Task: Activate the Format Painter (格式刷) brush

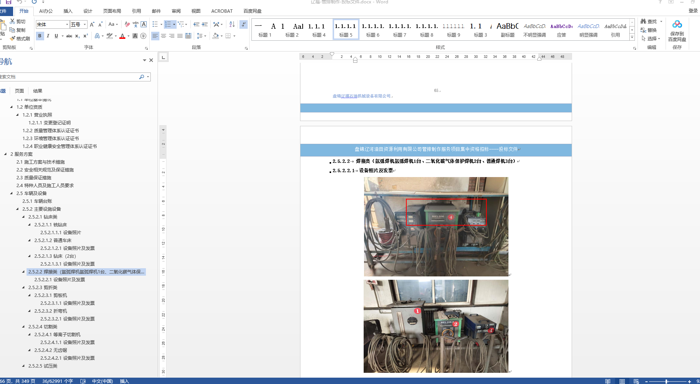Action: click(12, 38)
